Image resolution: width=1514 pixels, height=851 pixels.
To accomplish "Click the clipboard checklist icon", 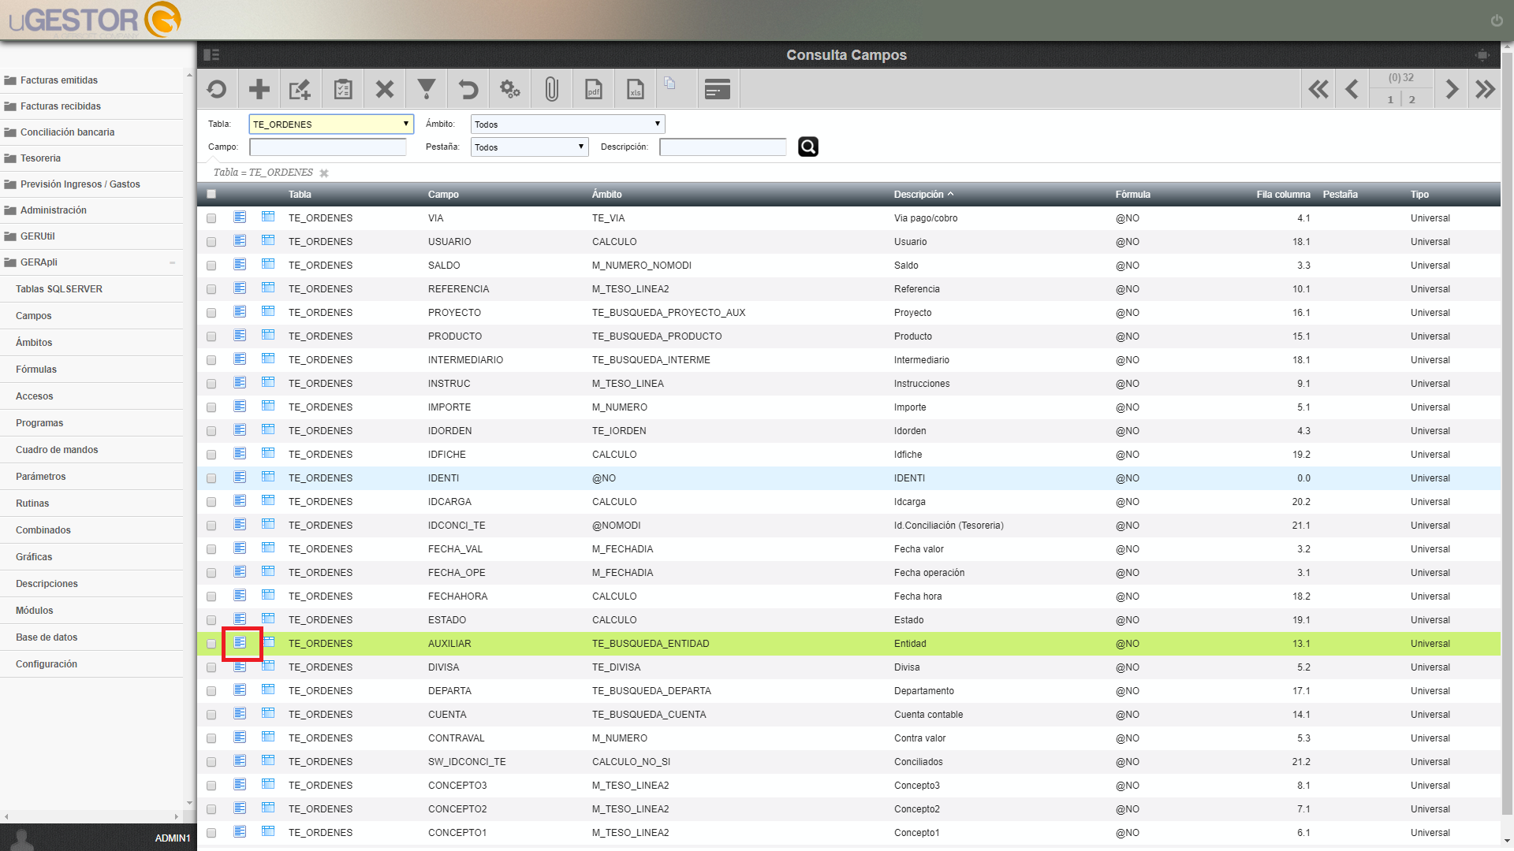I will (x=343, y=89).
